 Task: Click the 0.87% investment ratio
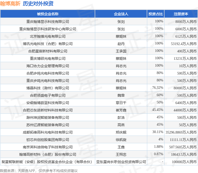tap(159, 154)
